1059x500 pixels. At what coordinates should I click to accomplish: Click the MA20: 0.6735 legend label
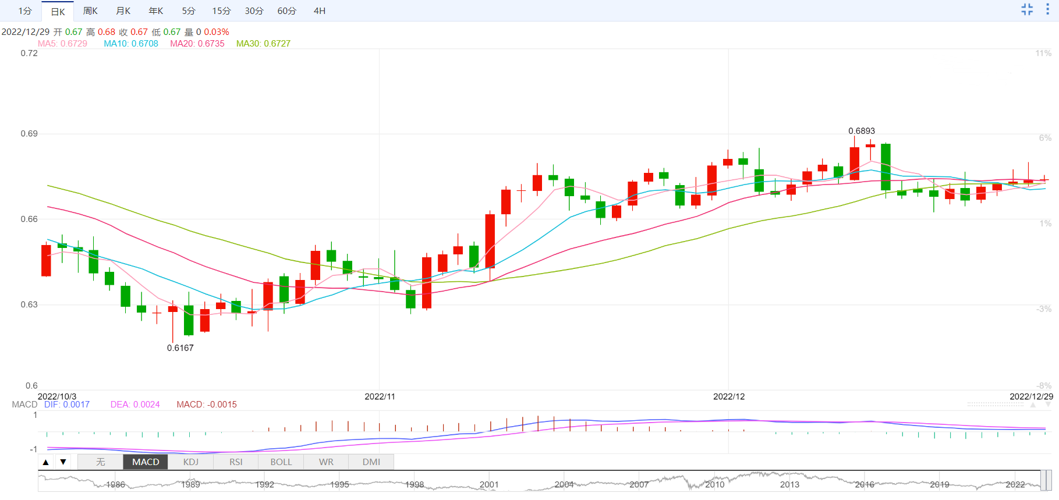[x=197, y=44]
